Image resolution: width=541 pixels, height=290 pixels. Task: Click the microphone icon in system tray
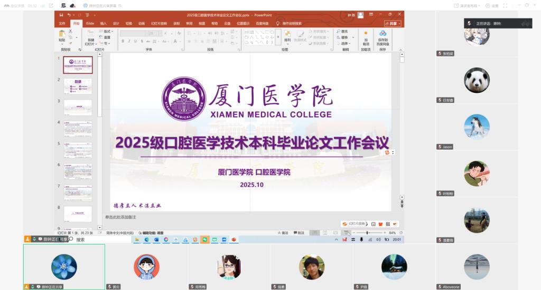click(x=361, y=239)
